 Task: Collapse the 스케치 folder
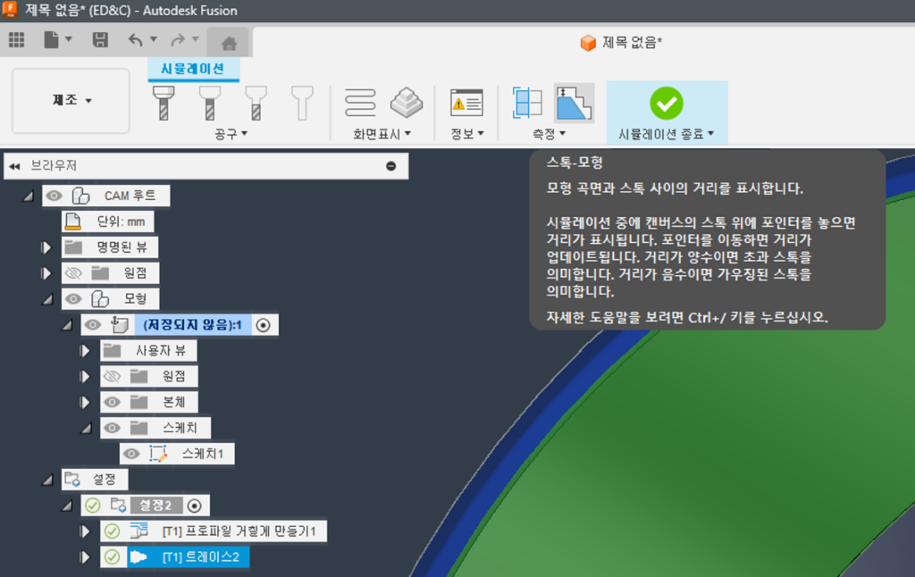point(87,428)
